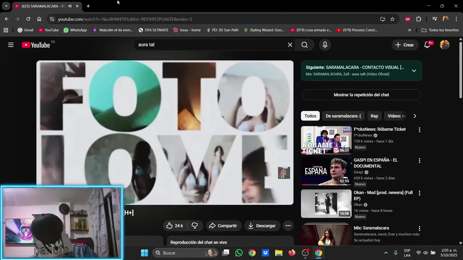Open F*cksNews: Róbame Ticket thumbnail
The width and height of the screenshot is (463, 260).
click(326, 140)
